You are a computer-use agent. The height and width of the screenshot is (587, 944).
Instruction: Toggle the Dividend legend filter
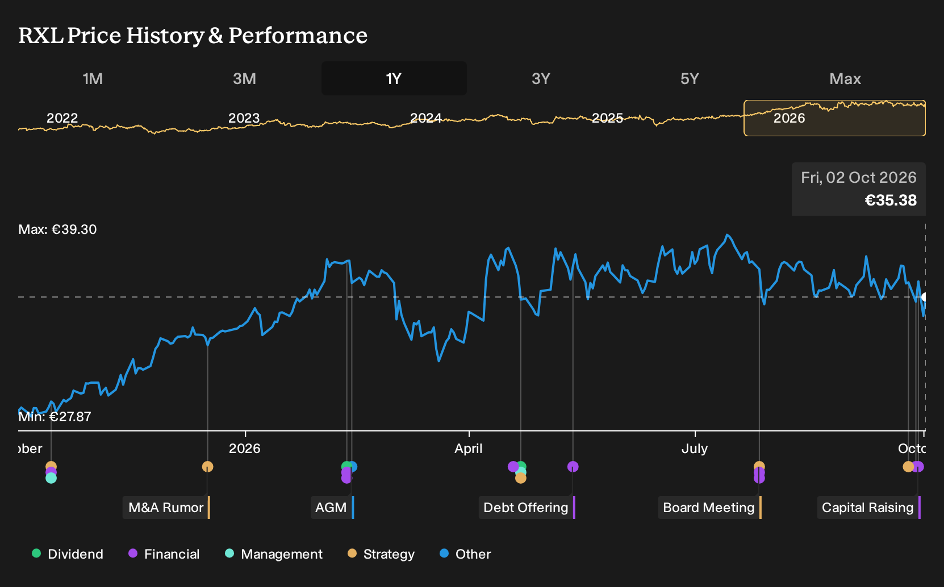coord(68,554)
